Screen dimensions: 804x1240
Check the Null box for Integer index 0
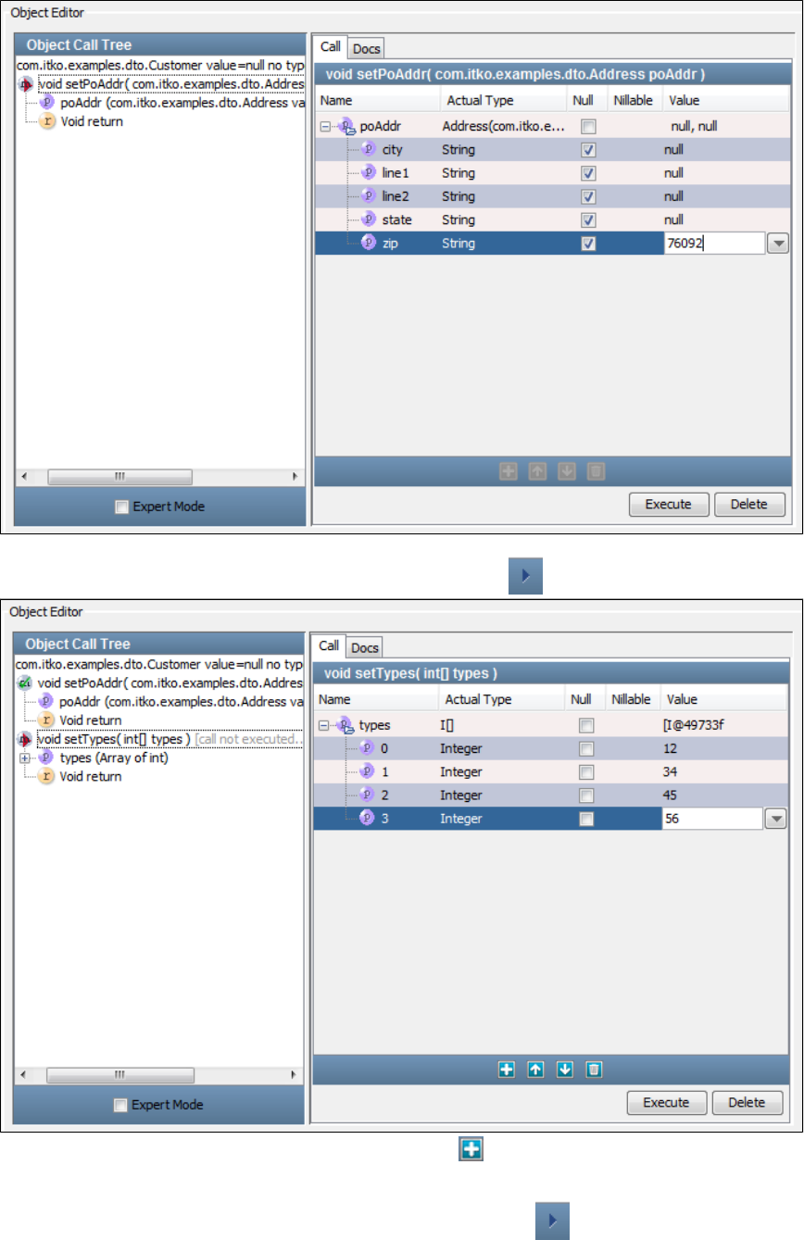[585, 749]
